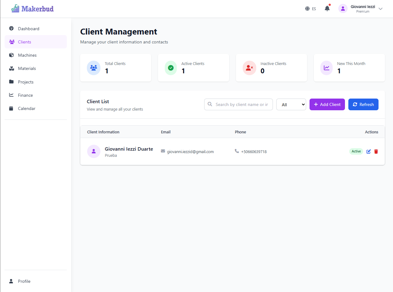Delete the client using the trash icon
This screenshot has height=292, width=393.
click(376, 151)
